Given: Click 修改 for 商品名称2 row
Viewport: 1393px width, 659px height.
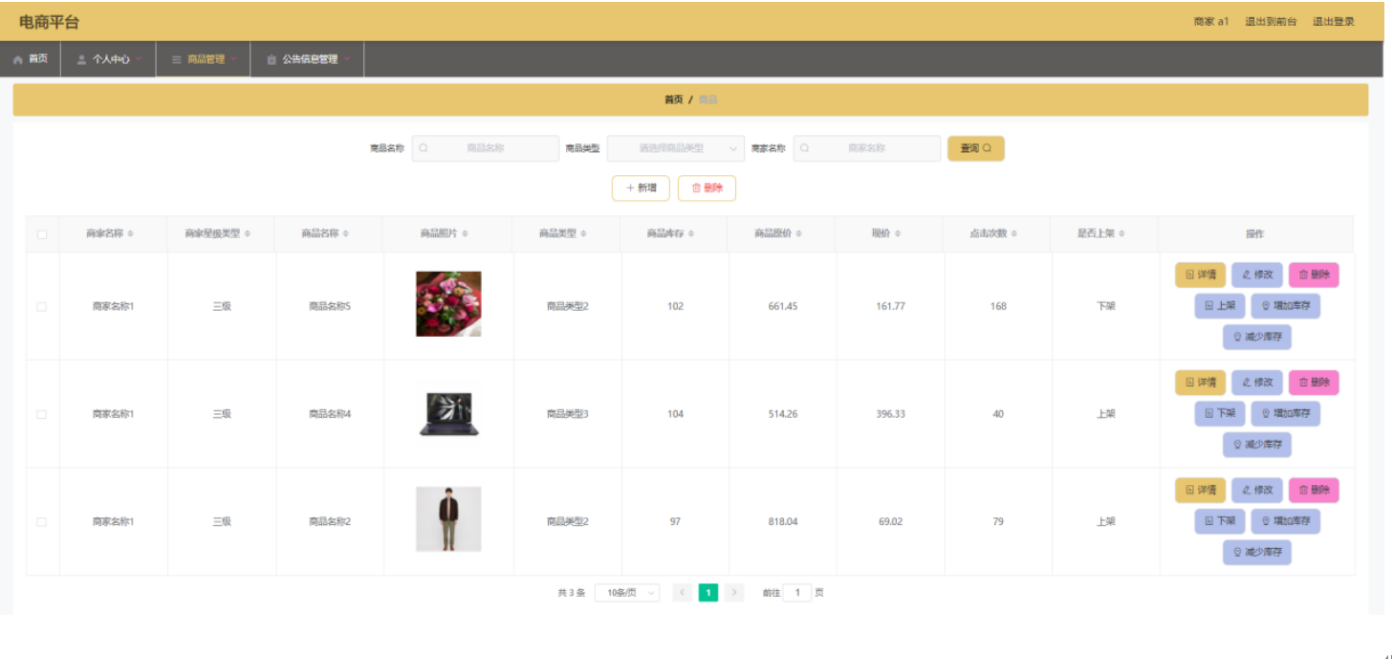Looking at the screenshot, I should [x=1257, y=491].
